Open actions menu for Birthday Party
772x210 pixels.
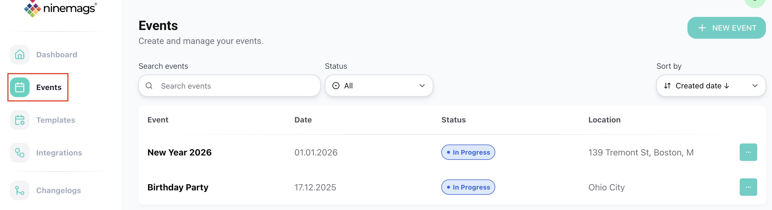pos(748,187)
